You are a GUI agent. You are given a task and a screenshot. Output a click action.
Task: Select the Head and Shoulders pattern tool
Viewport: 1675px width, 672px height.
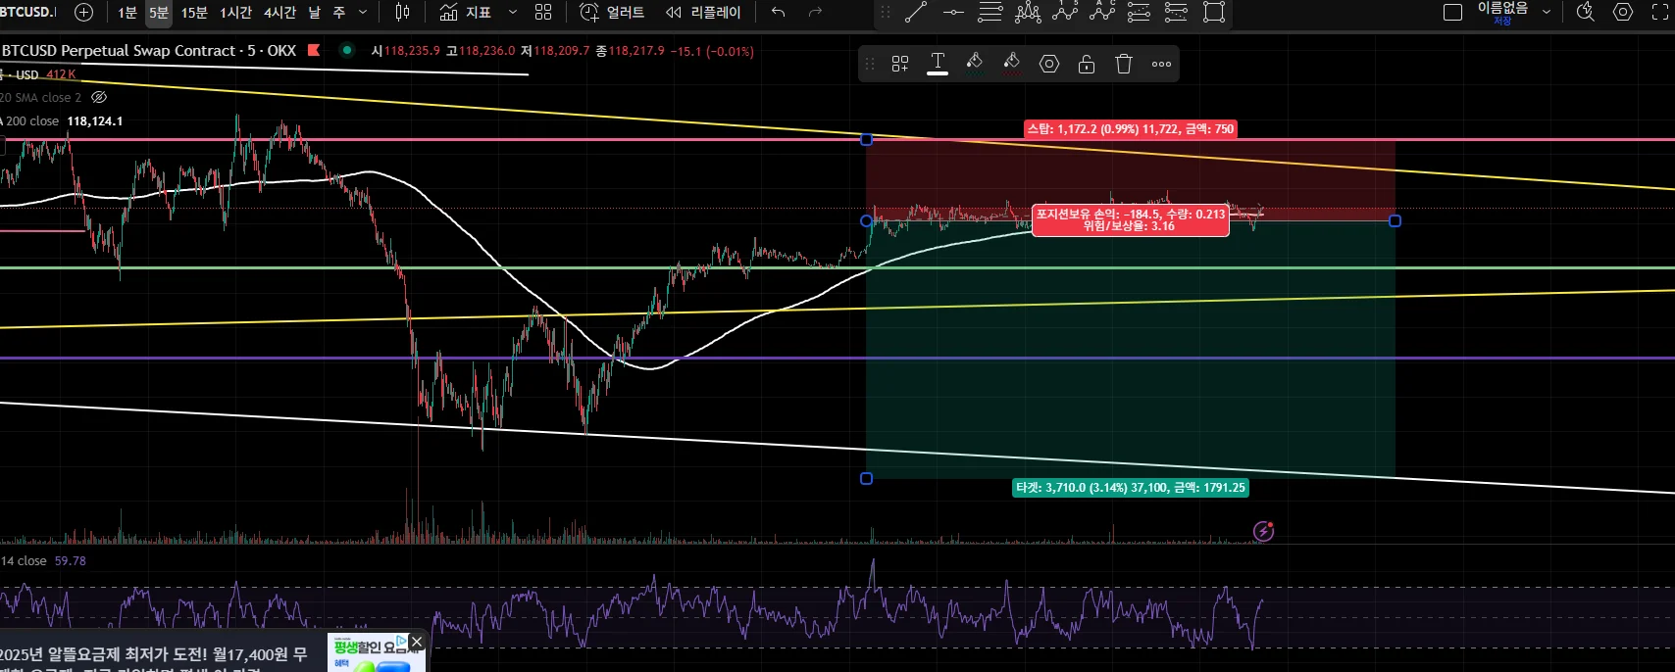(x=1028, y=12)
